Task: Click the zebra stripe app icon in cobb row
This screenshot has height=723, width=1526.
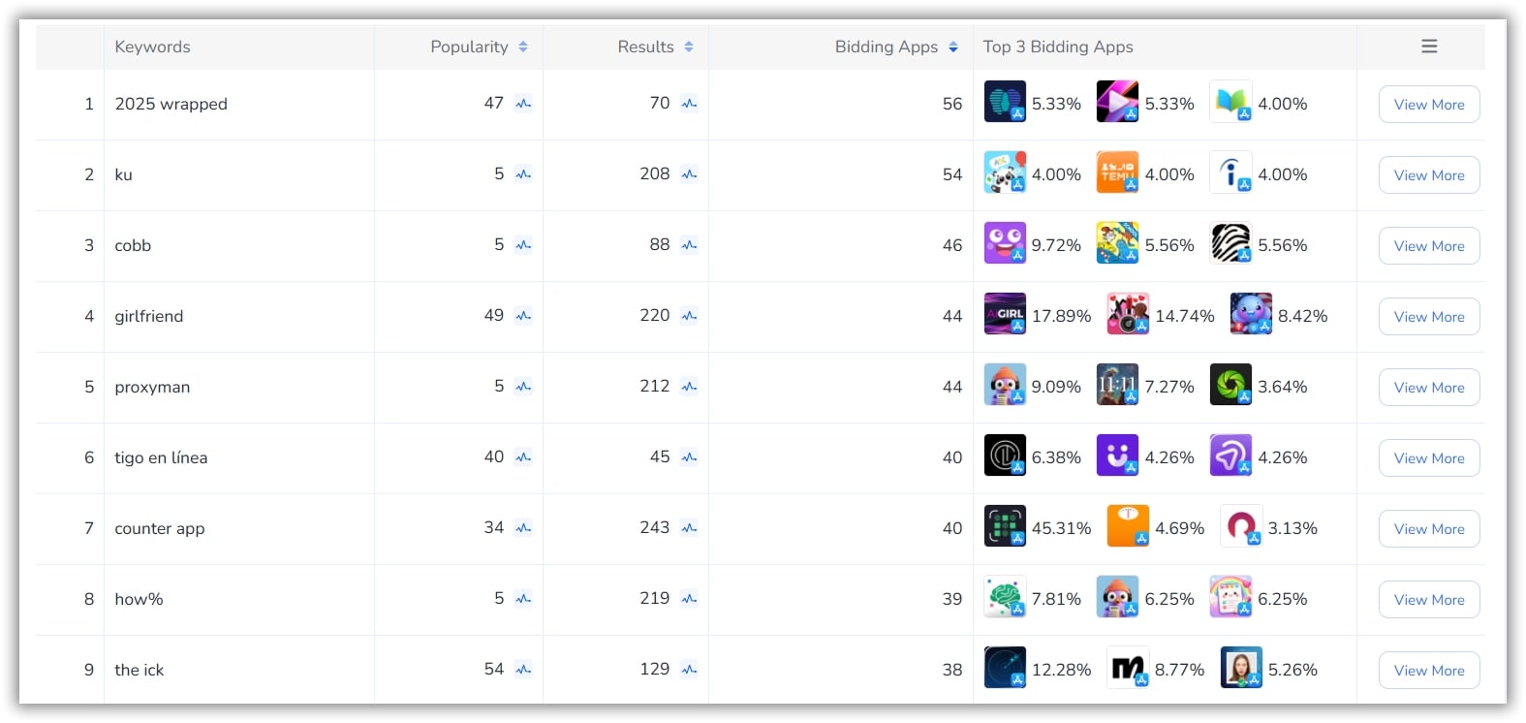Action: (1230, 244)
